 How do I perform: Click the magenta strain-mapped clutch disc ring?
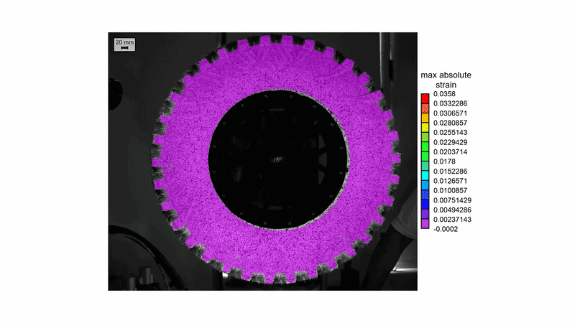coord(185,161)
